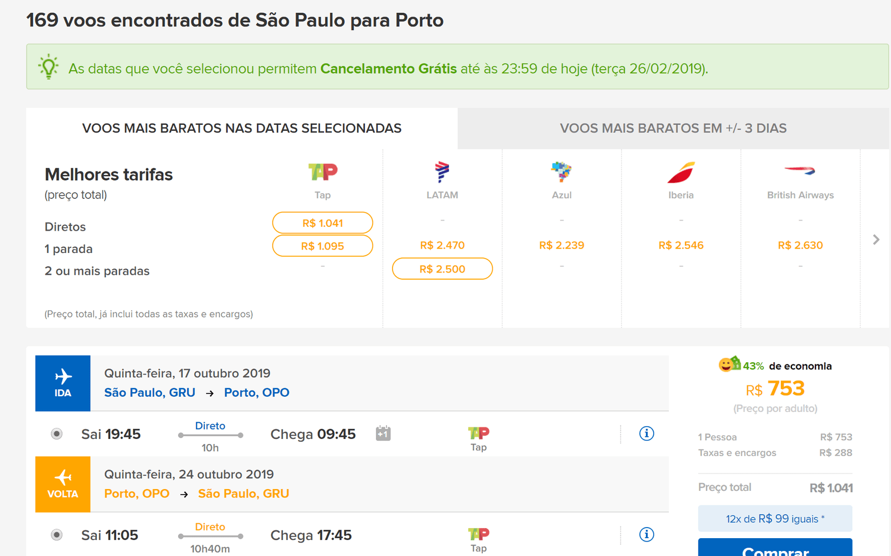Choose Tap direct fare R$ 1.041
Screen dimensions: 891x556
coord(322,223)
